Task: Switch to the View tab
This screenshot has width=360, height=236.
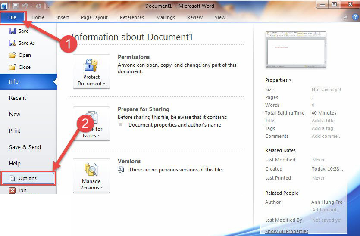Action: (220, 17)
